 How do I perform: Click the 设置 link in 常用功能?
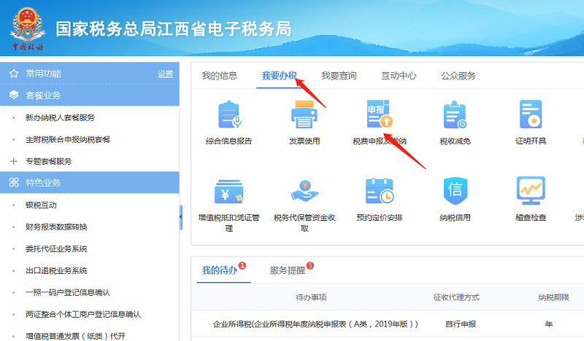(166, 74)
